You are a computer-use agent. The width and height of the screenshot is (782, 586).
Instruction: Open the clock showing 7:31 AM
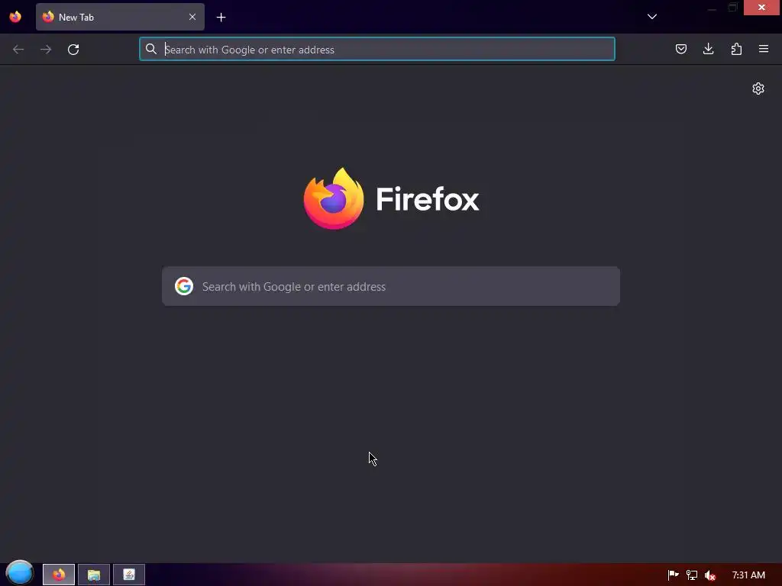pos(748,575)
